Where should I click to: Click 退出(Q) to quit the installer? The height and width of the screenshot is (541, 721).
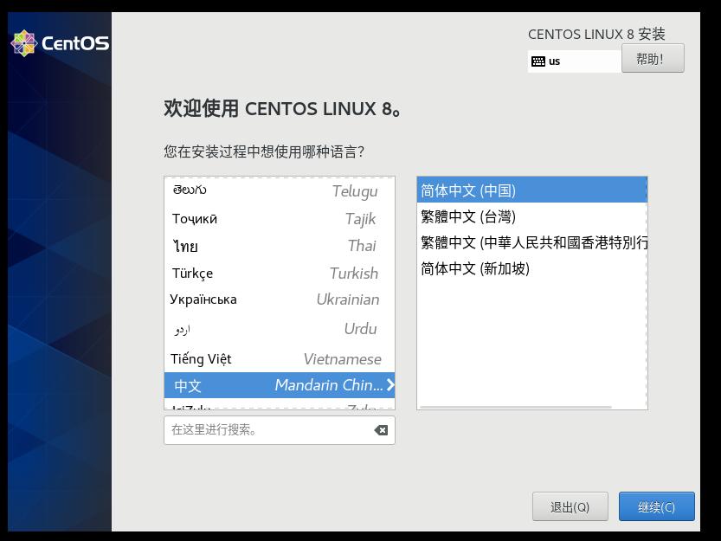(571, 506)
